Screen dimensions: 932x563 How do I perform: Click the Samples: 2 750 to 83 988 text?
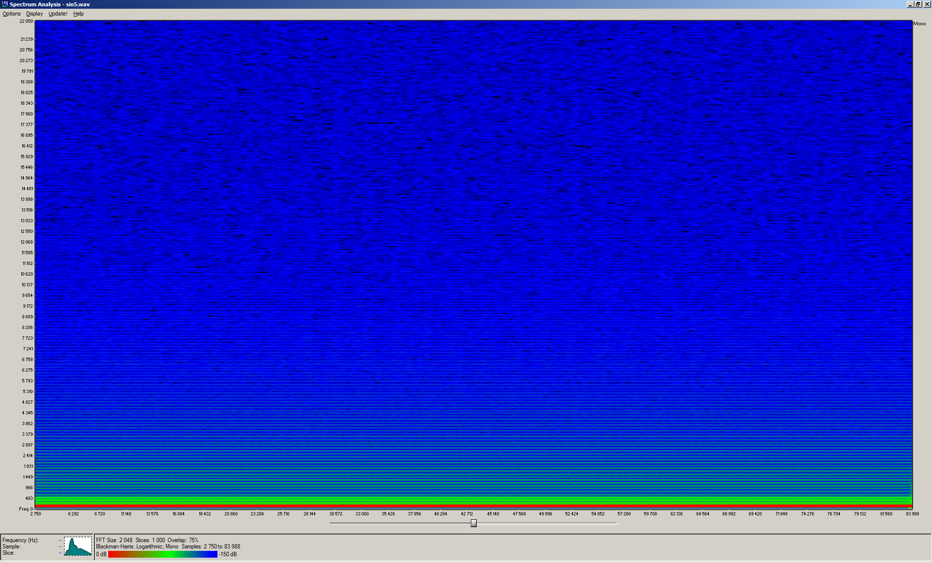point(211,546)
